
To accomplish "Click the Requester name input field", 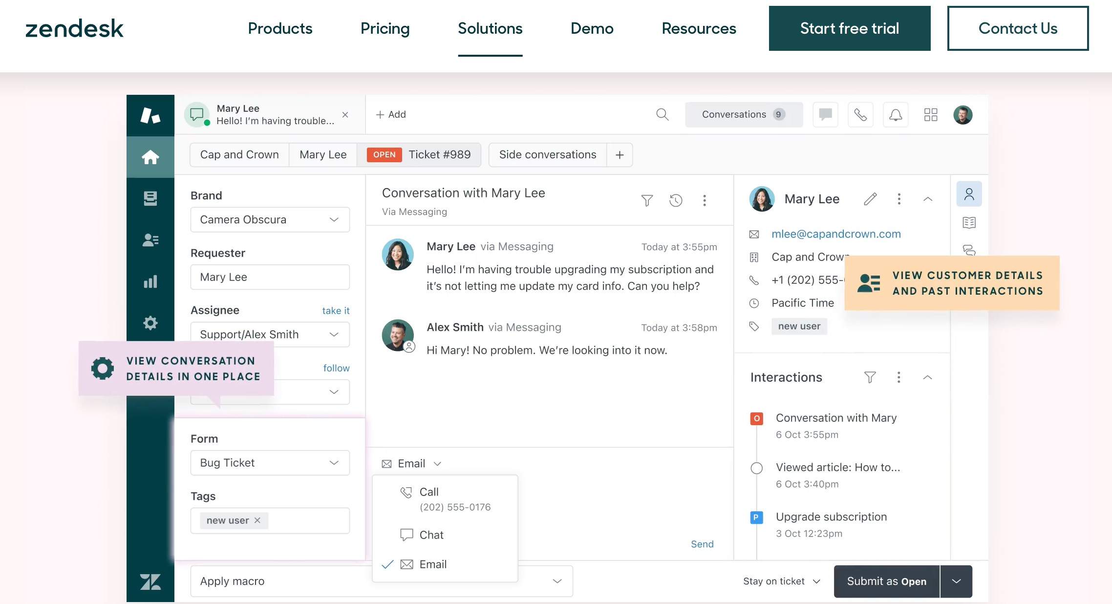I will coord(269,277).
